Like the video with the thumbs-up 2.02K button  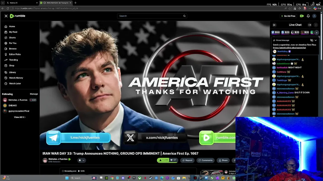pos(163,160)
